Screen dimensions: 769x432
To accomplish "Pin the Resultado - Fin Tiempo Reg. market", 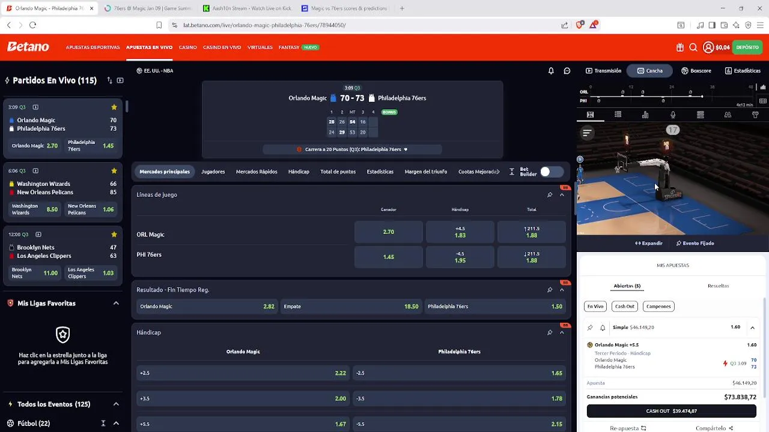I will 550,290.
